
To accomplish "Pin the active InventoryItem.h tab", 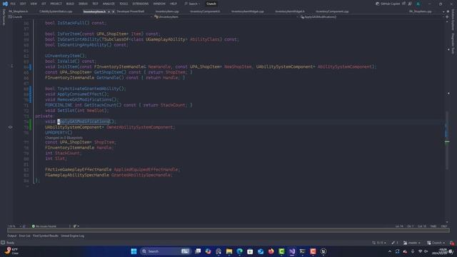I will pyautogui.click(x=109, y=11).
